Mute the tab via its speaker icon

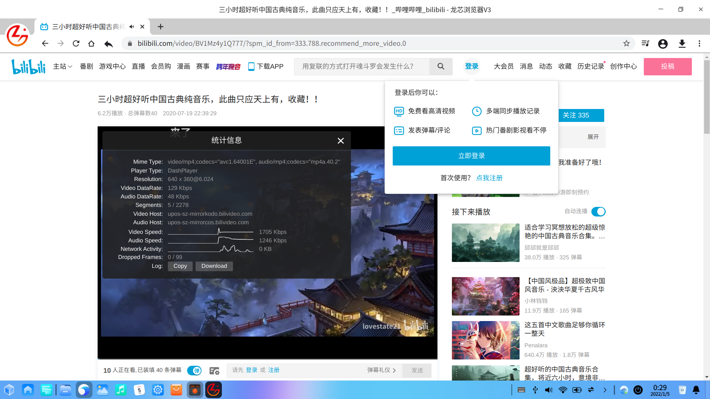[x=132, y=27]
